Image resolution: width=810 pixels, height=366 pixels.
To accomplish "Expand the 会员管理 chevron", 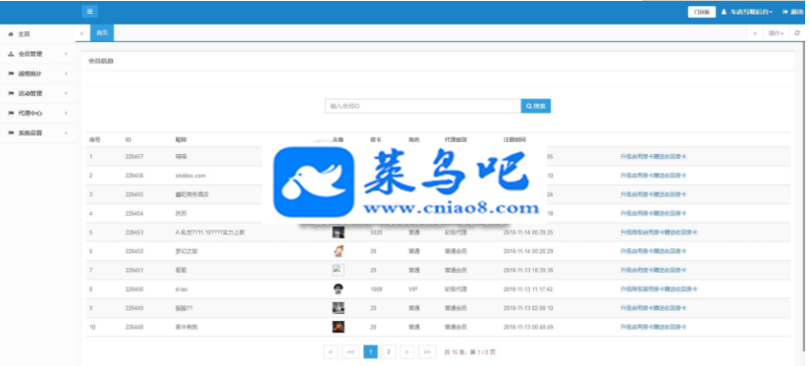I will point(66,54).
